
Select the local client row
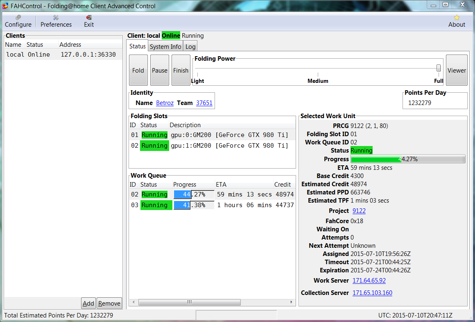coord(63,55)
